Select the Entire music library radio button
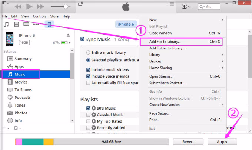 [x=88, y=52]
